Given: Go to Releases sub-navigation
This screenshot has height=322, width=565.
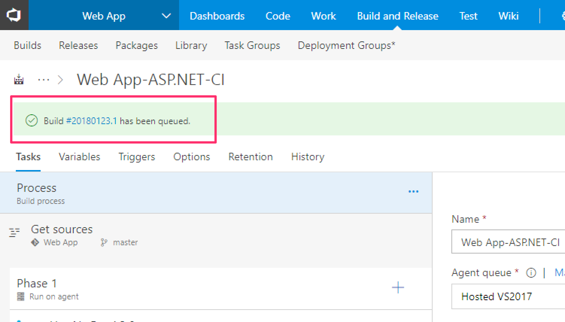Looking at the screenshot, I should pos(78,45).
